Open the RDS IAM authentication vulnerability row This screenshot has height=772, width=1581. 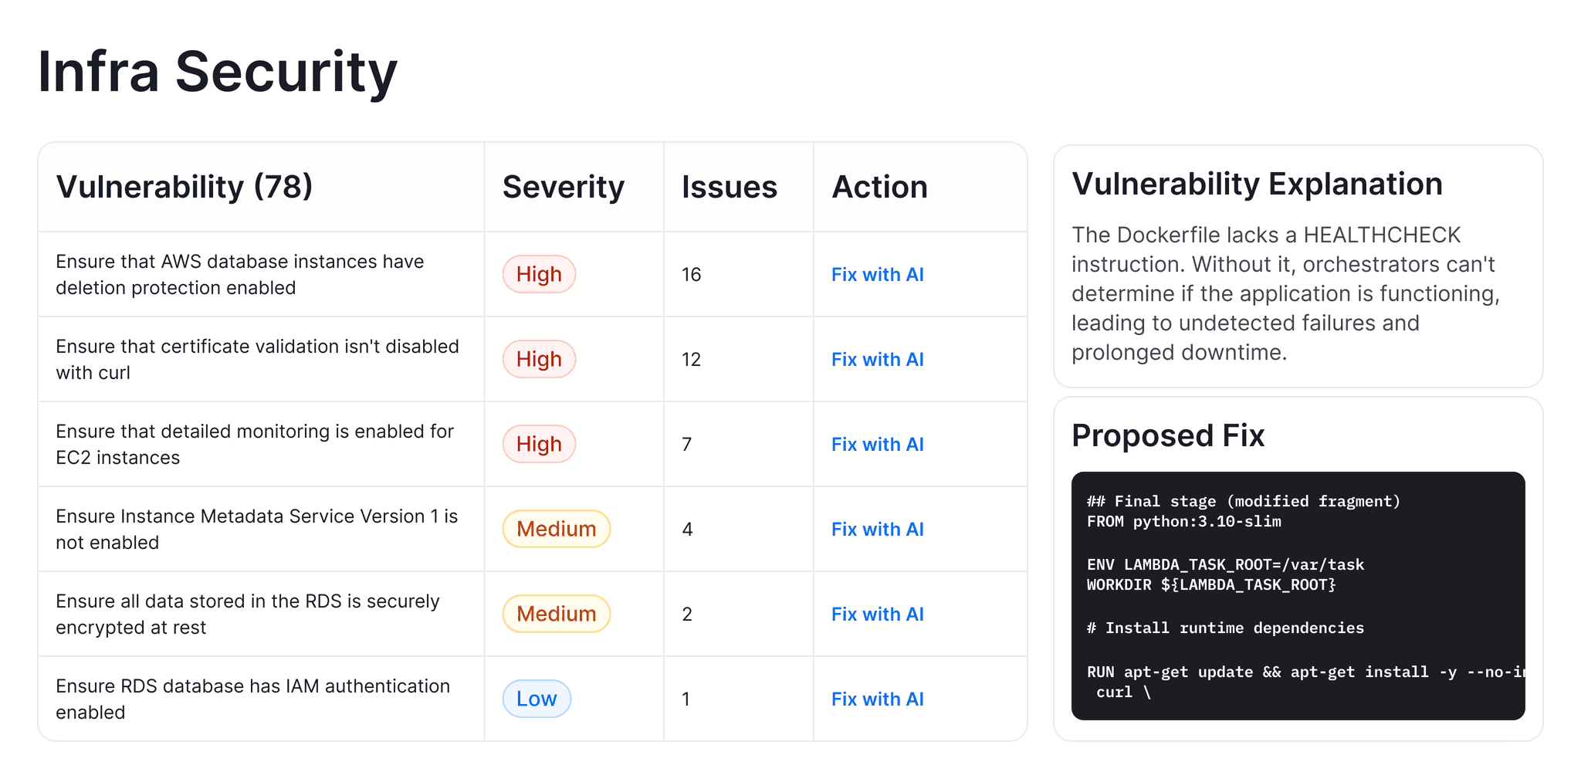point(532,699)
